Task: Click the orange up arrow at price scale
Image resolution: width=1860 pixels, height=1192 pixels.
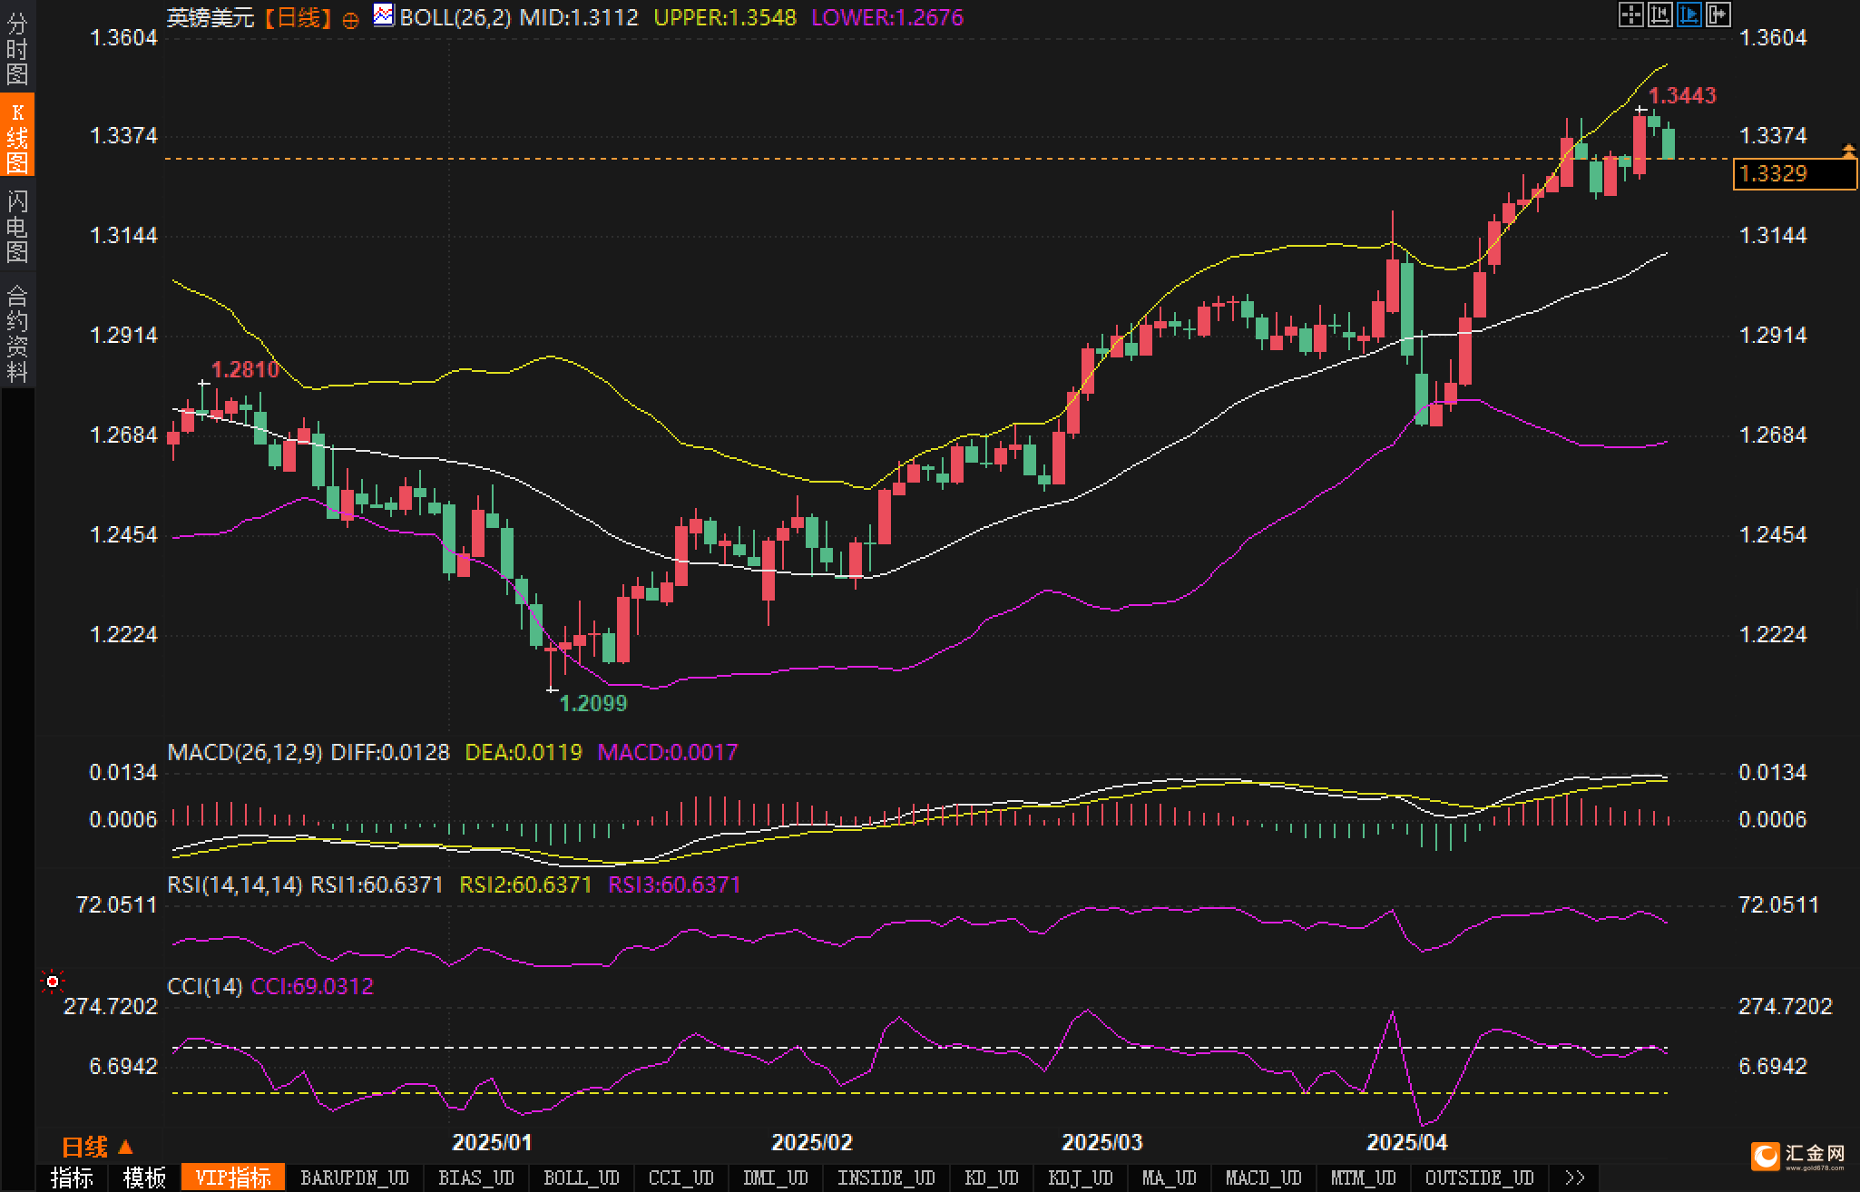Action: (x=1848, y=149)
